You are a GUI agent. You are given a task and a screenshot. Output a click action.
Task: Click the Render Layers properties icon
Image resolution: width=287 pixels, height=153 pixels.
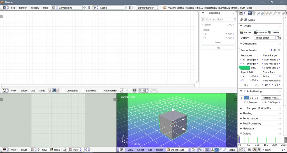(x=254, y=13)
